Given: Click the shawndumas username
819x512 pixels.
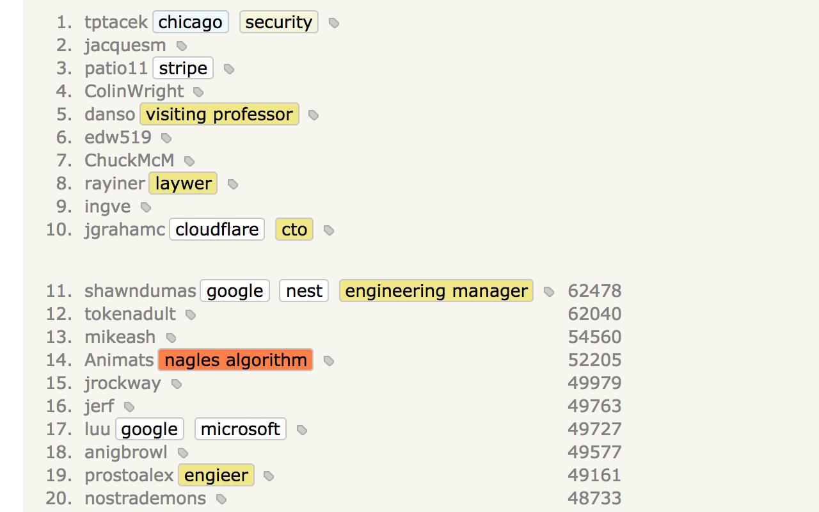Looking at the screenshot, I should 140,291.
